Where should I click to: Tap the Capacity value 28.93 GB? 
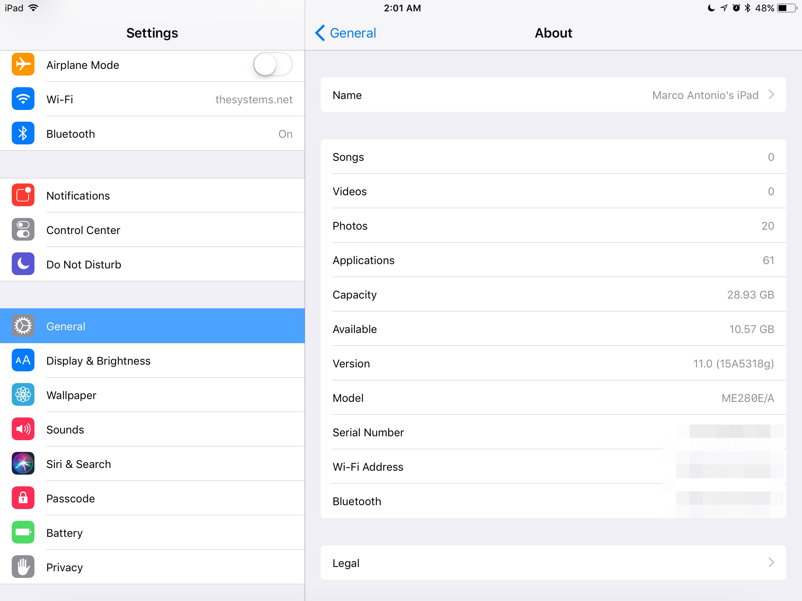[751, 295]
